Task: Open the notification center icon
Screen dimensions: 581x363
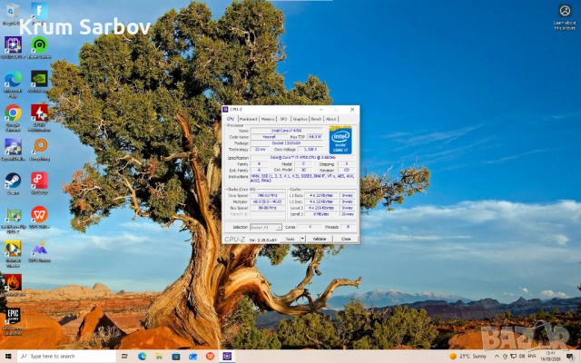Action: coord(571,357)
